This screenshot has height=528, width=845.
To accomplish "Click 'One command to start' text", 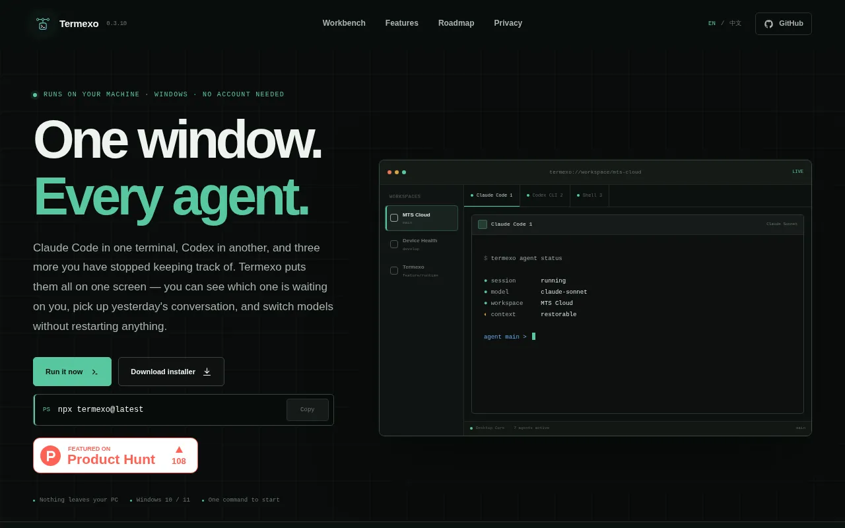I will click(244, 500).
